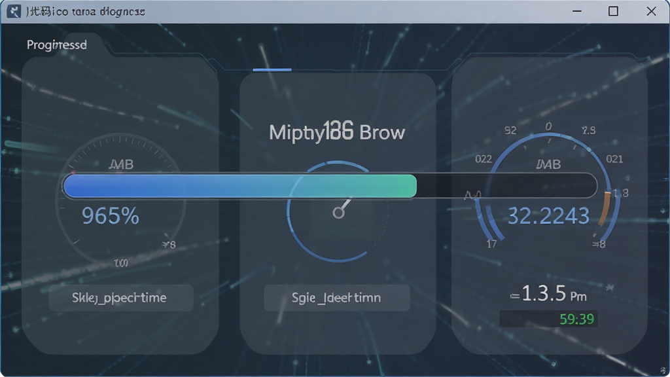Click the window title text in the title bar

tap(86, 12)
